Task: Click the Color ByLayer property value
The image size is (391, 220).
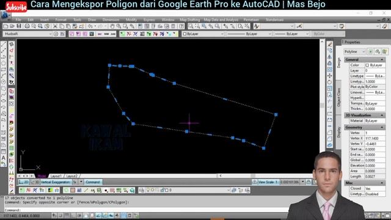Action: point(375,65)
